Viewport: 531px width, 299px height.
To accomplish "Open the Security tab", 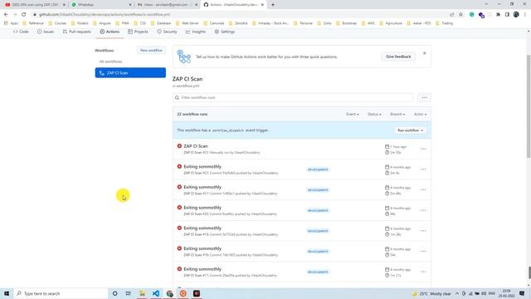I will tap(167, 32).
